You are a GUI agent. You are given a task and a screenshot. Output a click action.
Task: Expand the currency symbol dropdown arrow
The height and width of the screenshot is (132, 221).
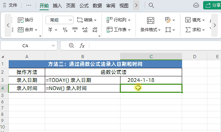coord(56,30)
